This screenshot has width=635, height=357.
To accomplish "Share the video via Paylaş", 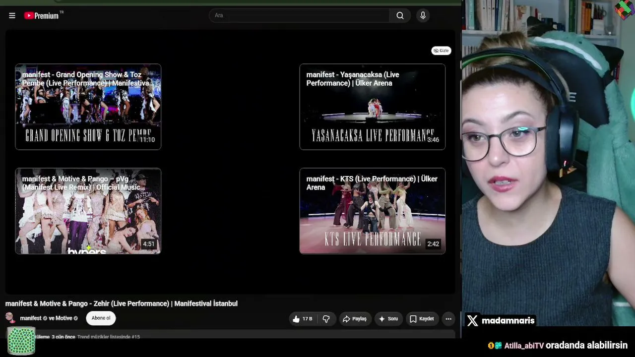I will [x=354, y=319].
